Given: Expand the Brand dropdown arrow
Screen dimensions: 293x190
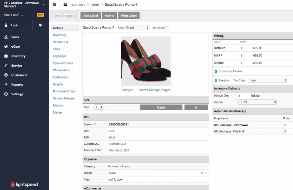Looking at the screenshot, I should [205, 173].
